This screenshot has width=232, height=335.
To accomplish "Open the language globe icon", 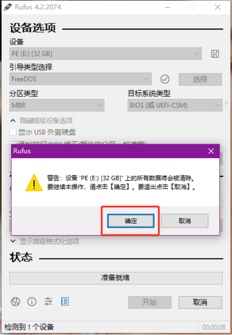I will (x=15, y=302).
